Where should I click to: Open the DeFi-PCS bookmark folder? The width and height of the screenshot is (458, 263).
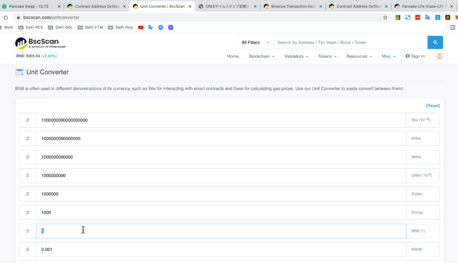pos(31,27)
